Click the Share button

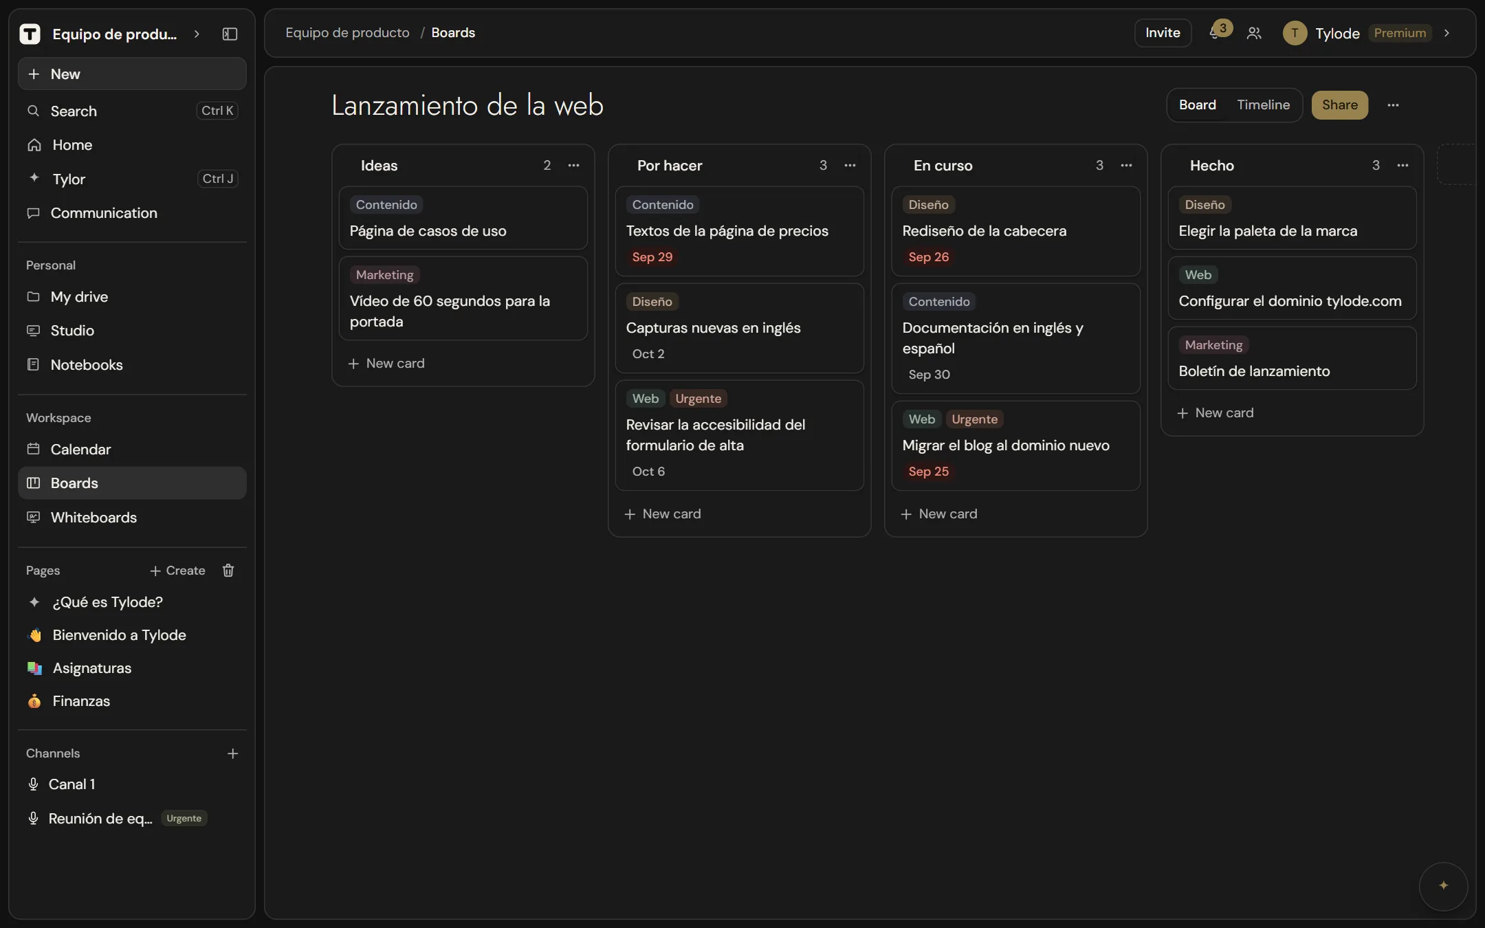[1339, 104]
